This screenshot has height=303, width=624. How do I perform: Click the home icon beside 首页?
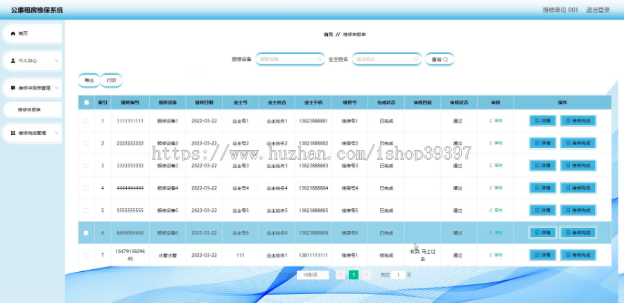(12, 34)
